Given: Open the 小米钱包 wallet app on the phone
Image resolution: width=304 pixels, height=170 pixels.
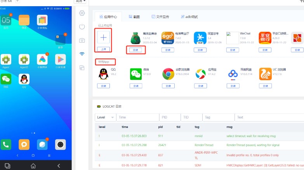Looking at the screenshot, I should tap(42, 20).
